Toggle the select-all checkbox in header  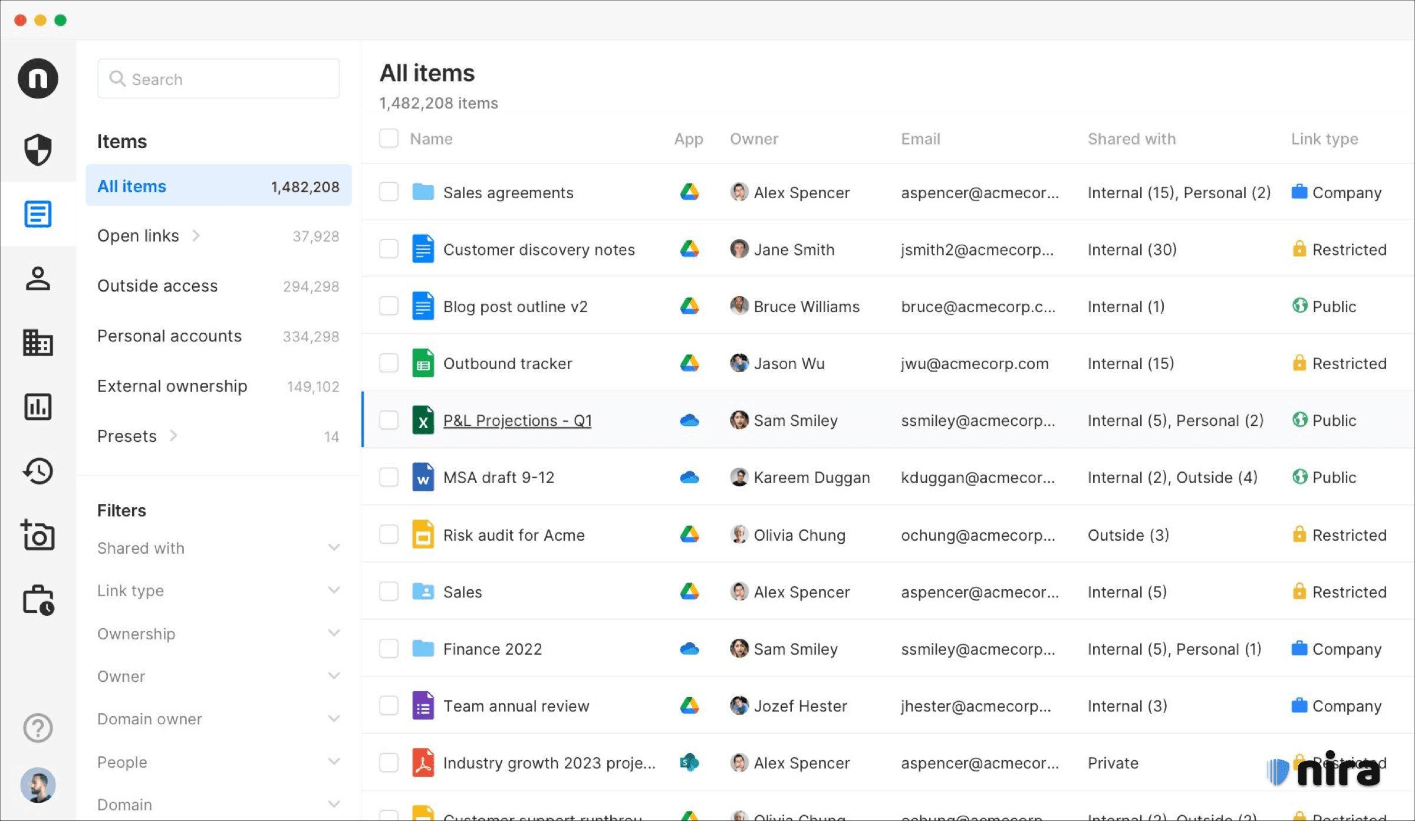coord(389,139)
